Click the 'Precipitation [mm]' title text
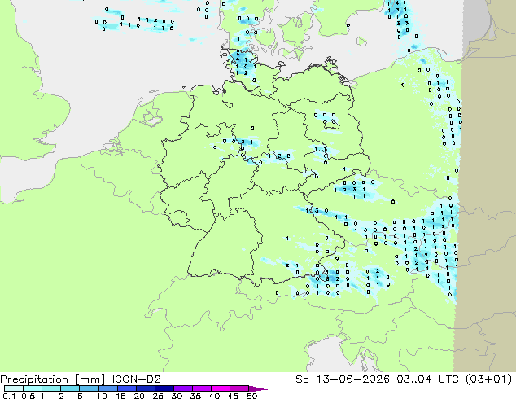 [x=53, y=379]
